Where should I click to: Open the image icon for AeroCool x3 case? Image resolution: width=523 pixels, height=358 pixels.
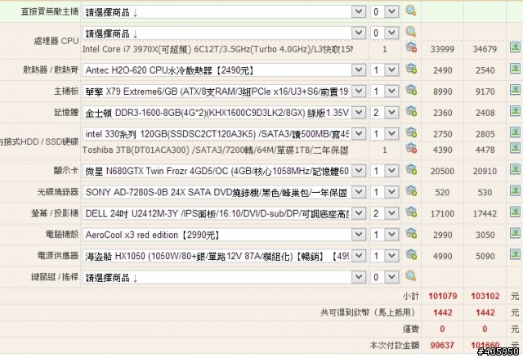click(x=515, y=233)
